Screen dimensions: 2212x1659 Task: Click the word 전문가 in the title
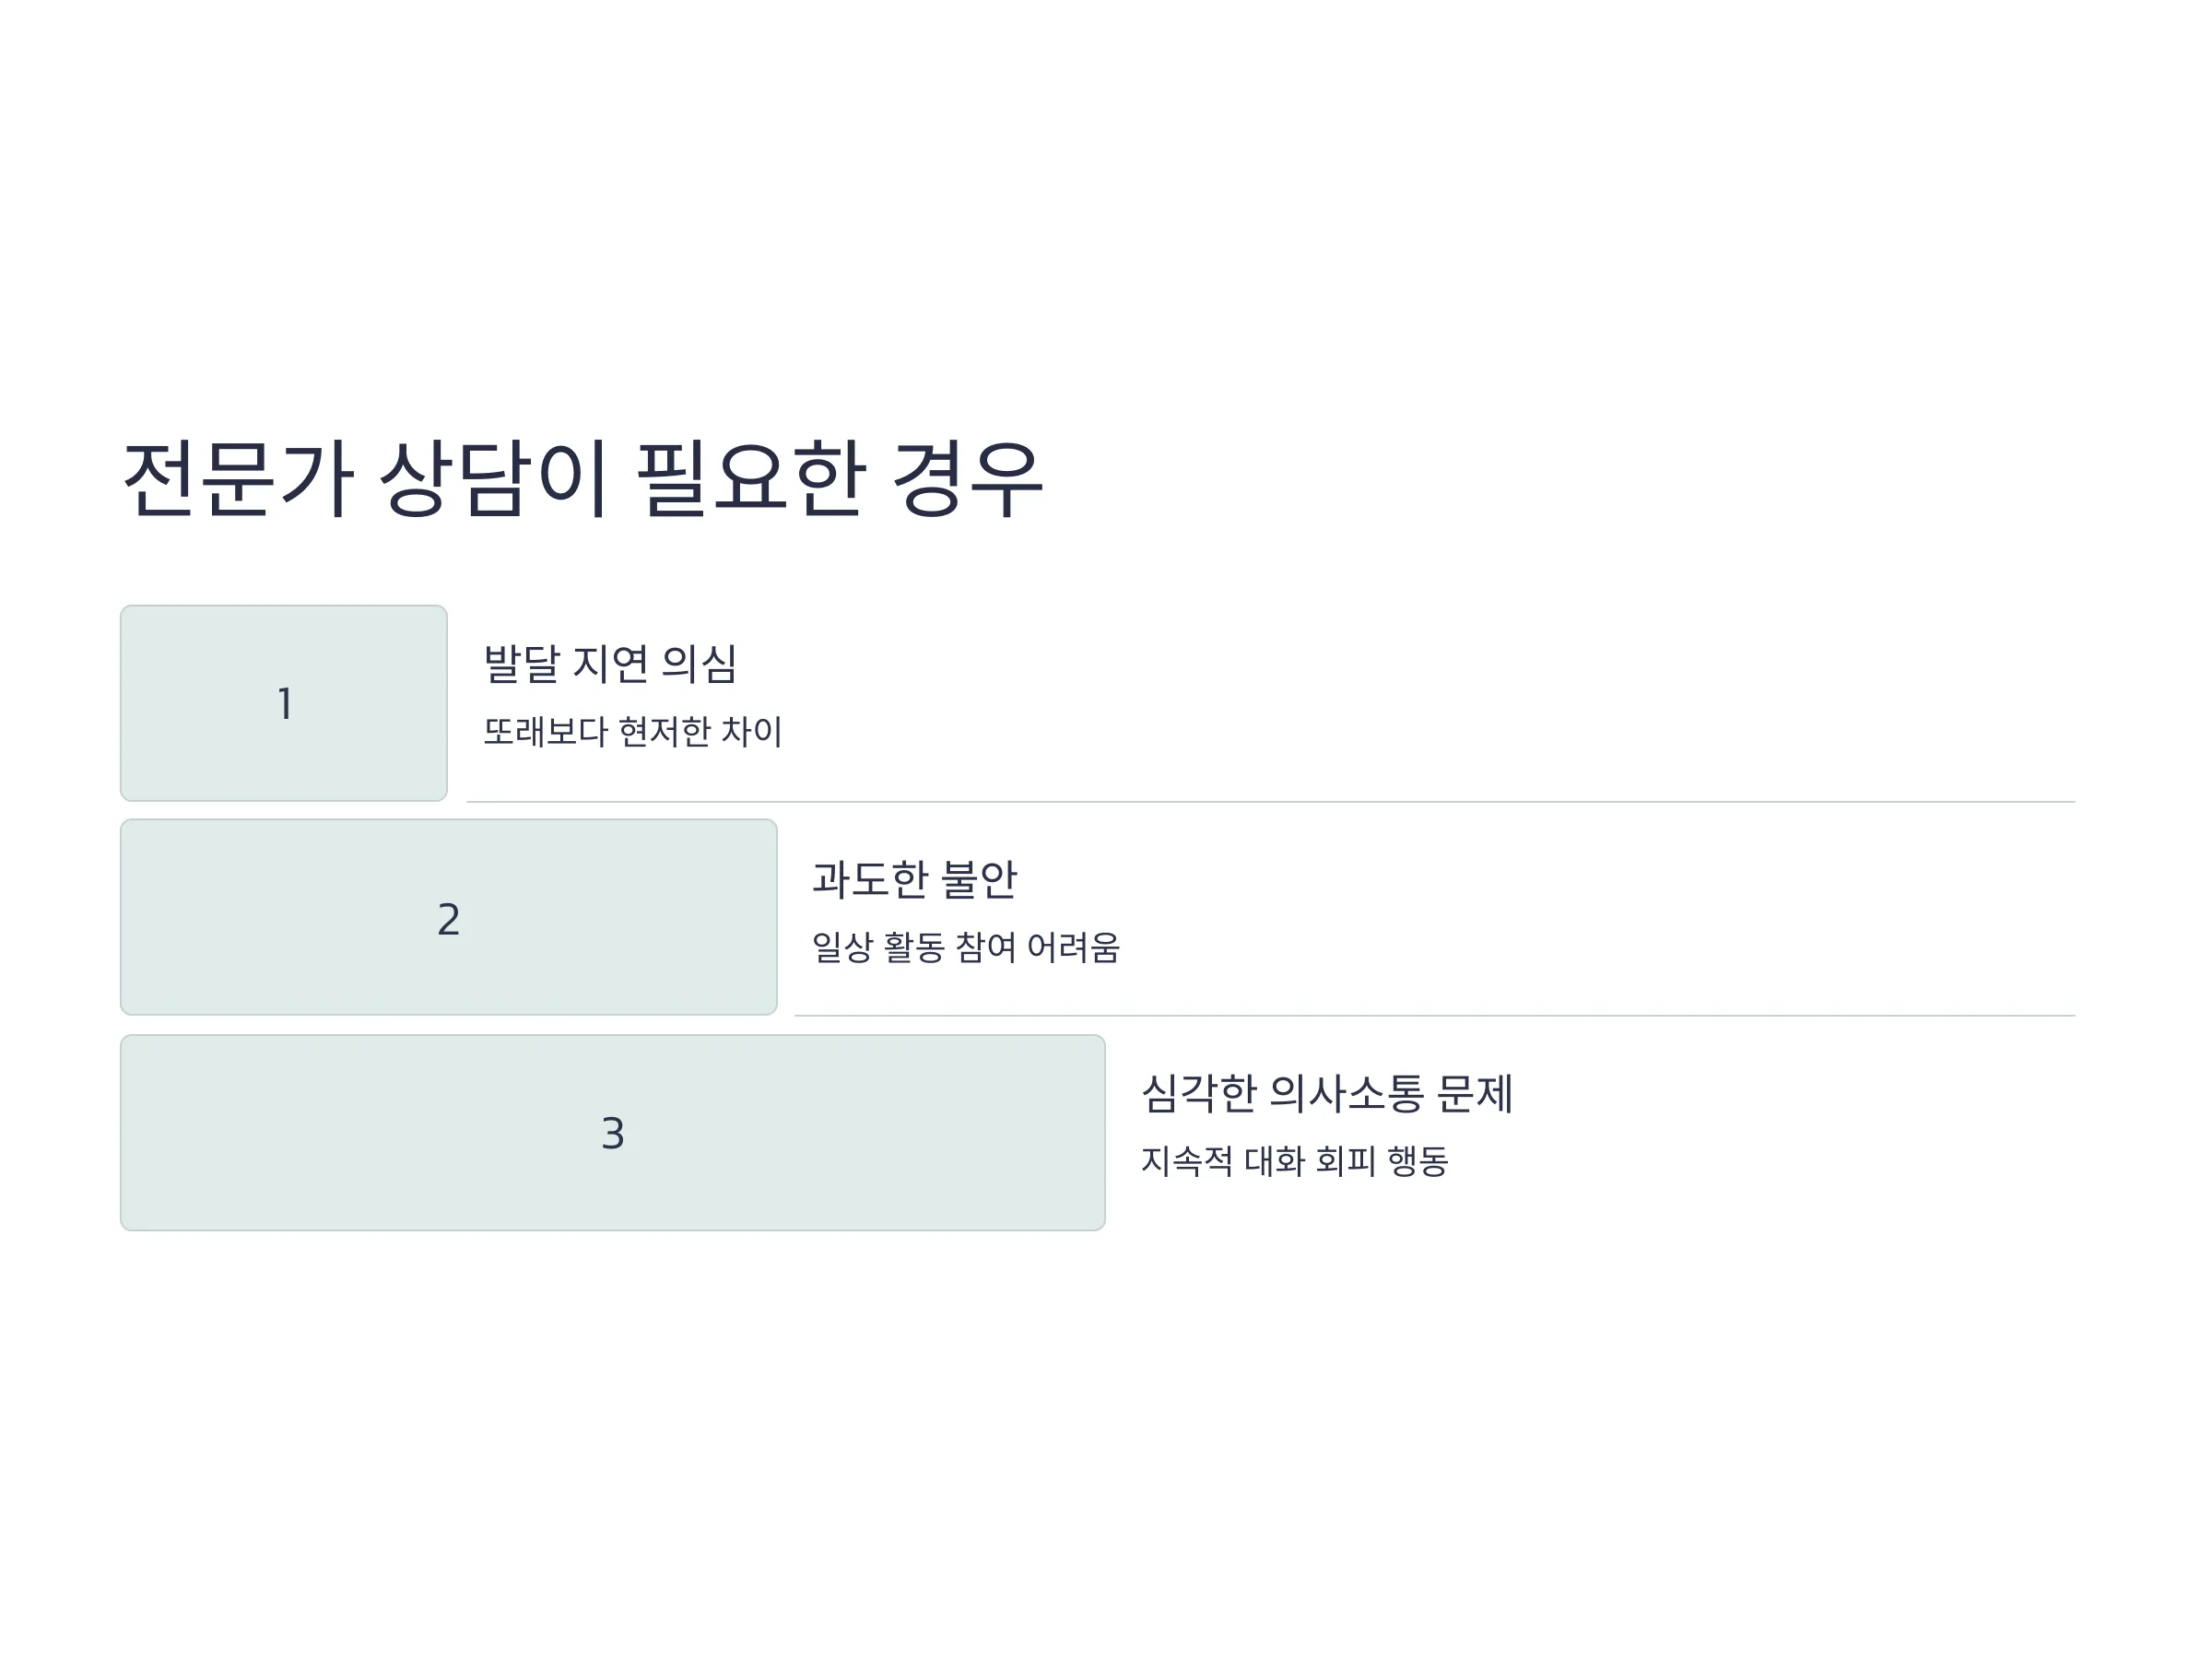point(238,479)
